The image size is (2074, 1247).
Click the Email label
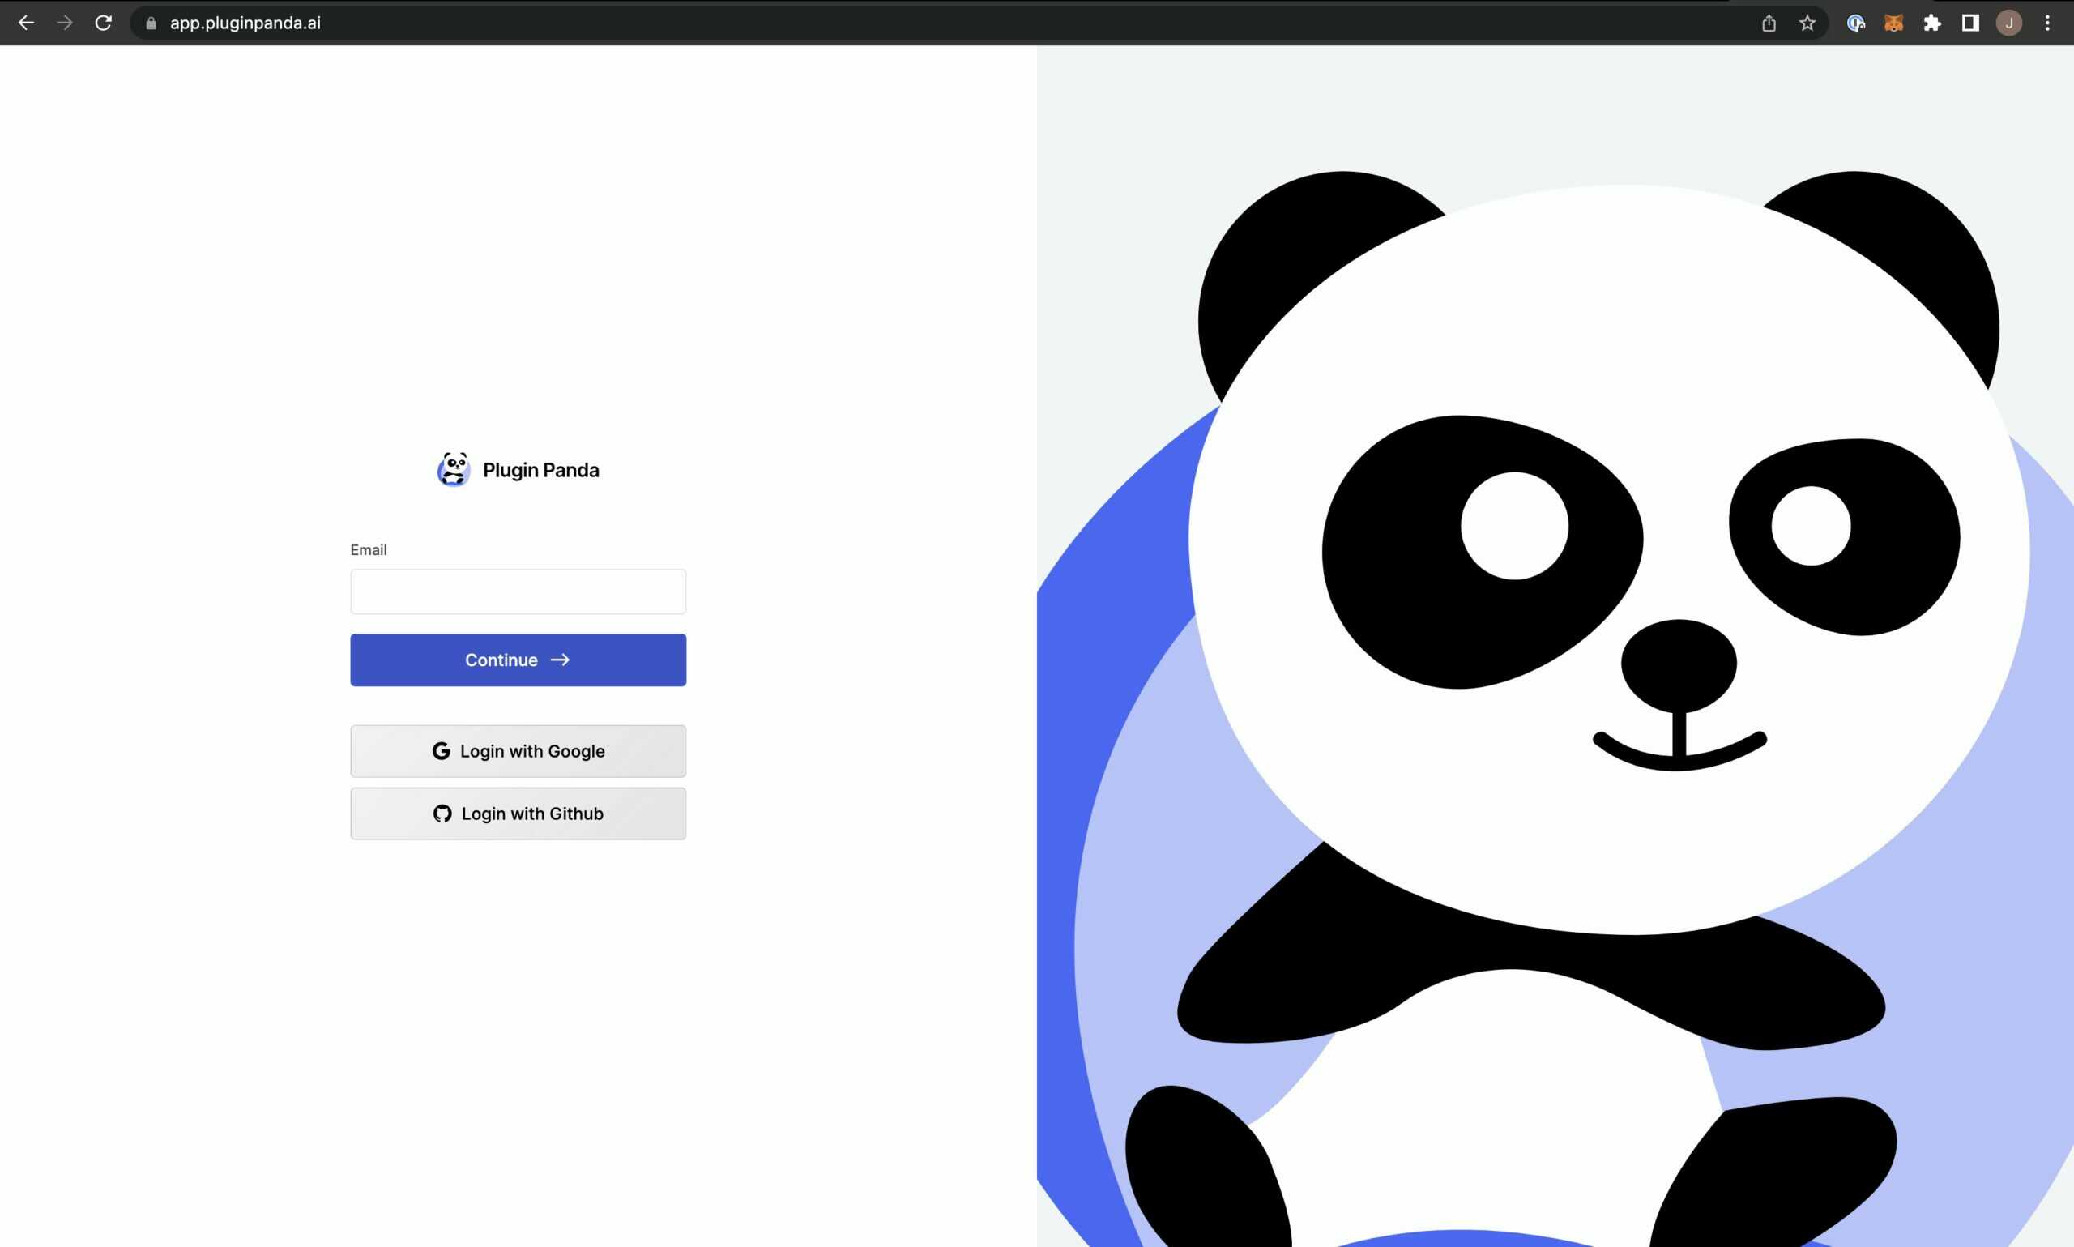[x=369, y=549]
